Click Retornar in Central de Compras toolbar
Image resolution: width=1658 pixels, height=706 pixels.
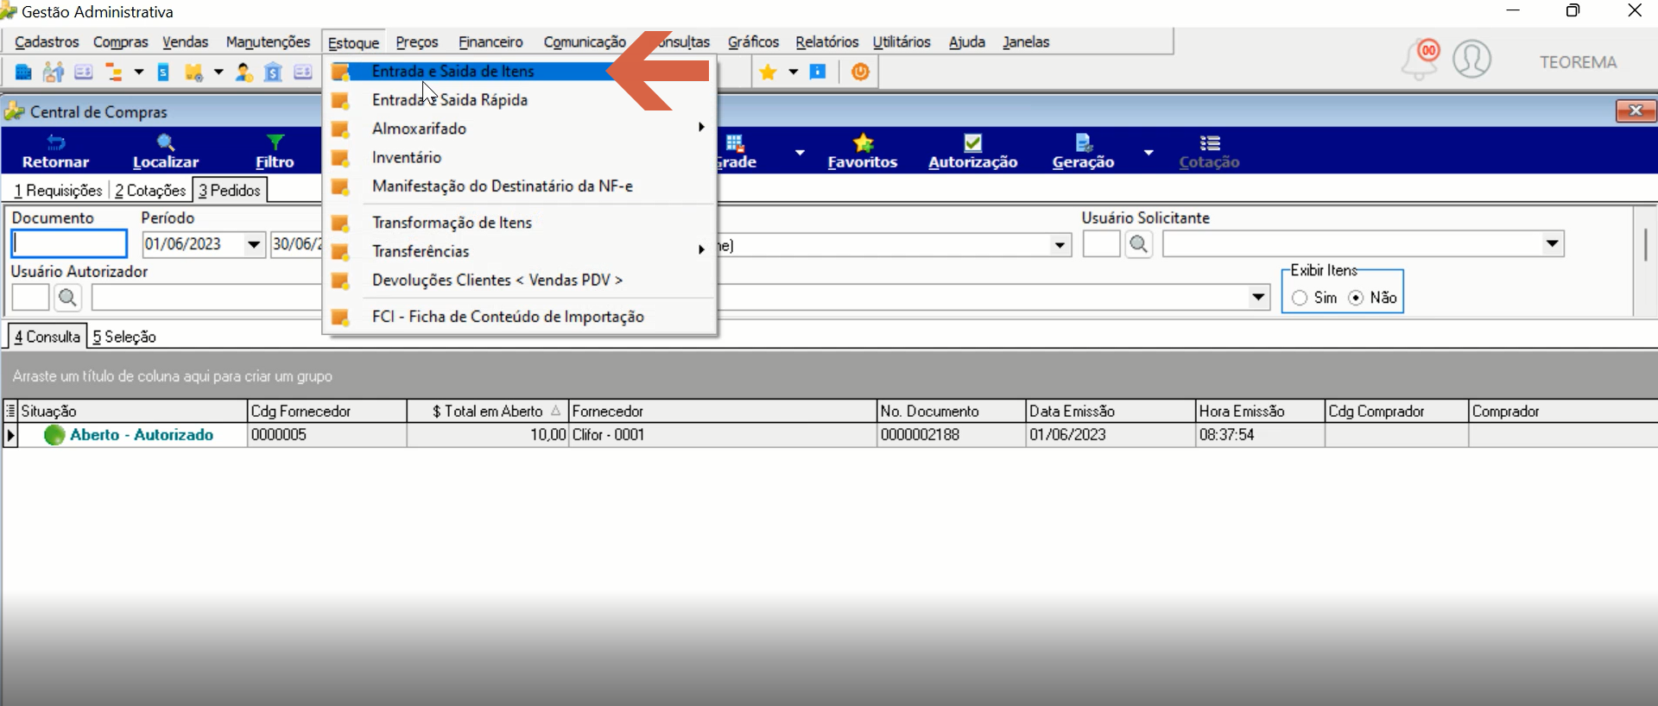(x=55, y=152)
